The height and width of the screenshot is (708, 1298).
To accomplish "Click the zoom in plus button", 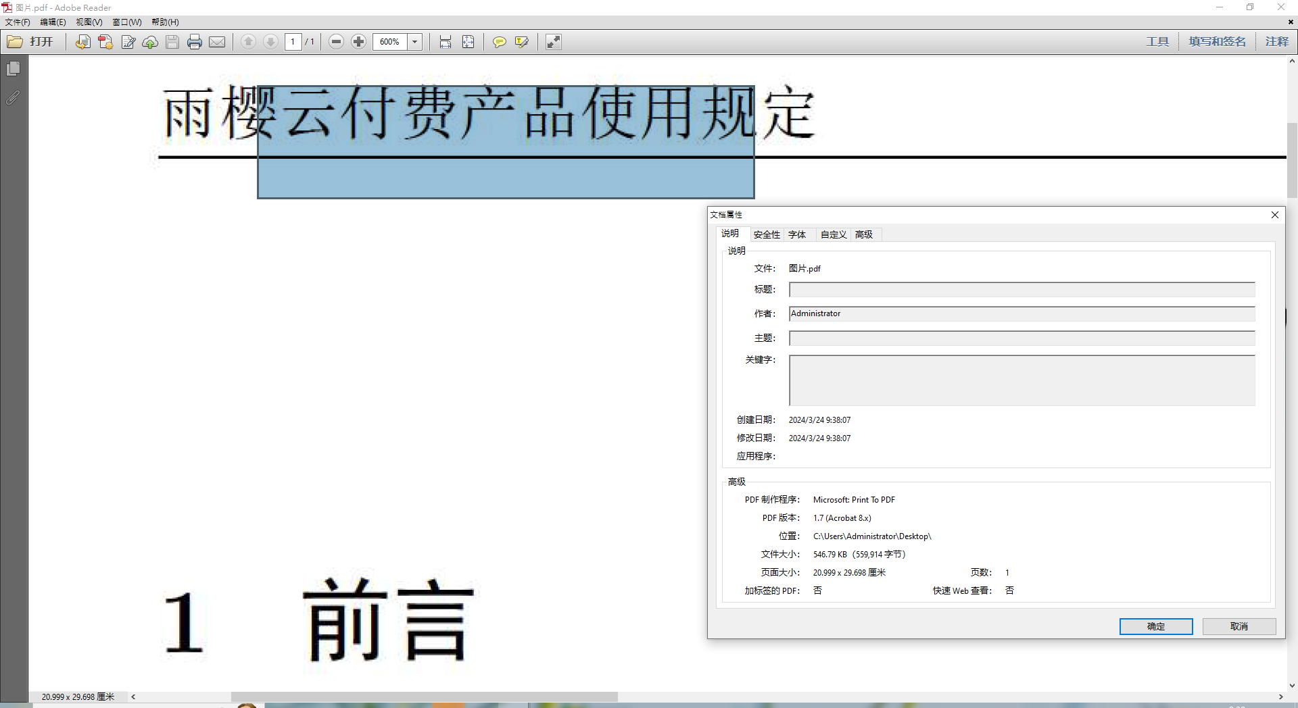I will coord(358,42).
